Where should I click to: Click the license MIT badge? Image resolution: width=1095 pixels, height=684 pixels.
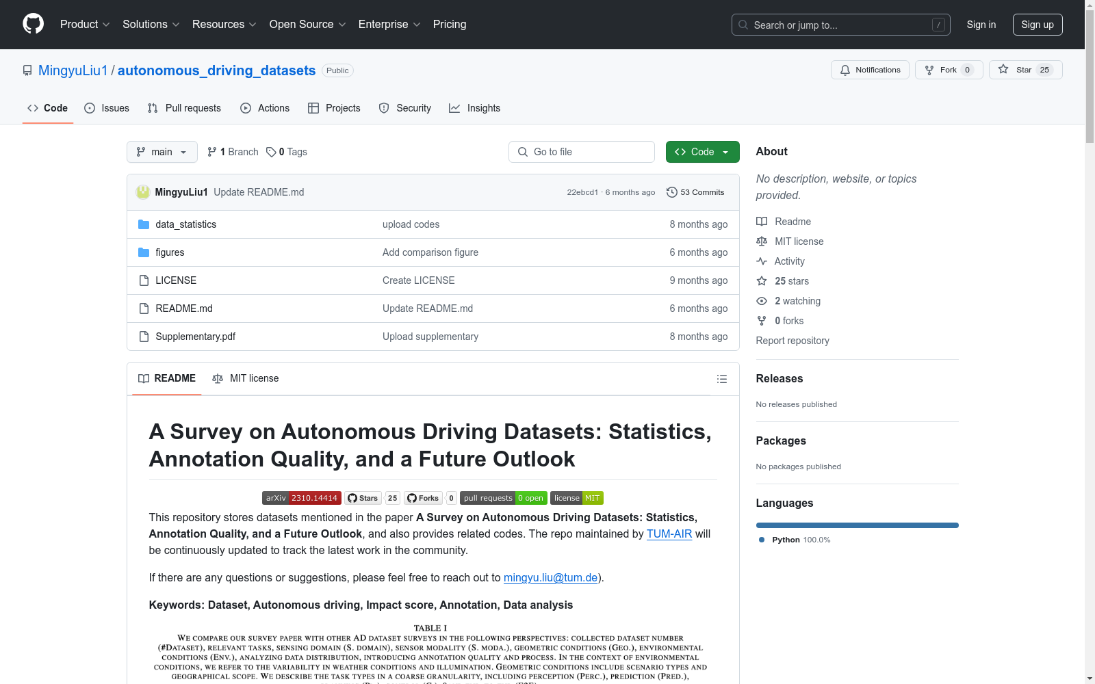[x=577, y=498]
